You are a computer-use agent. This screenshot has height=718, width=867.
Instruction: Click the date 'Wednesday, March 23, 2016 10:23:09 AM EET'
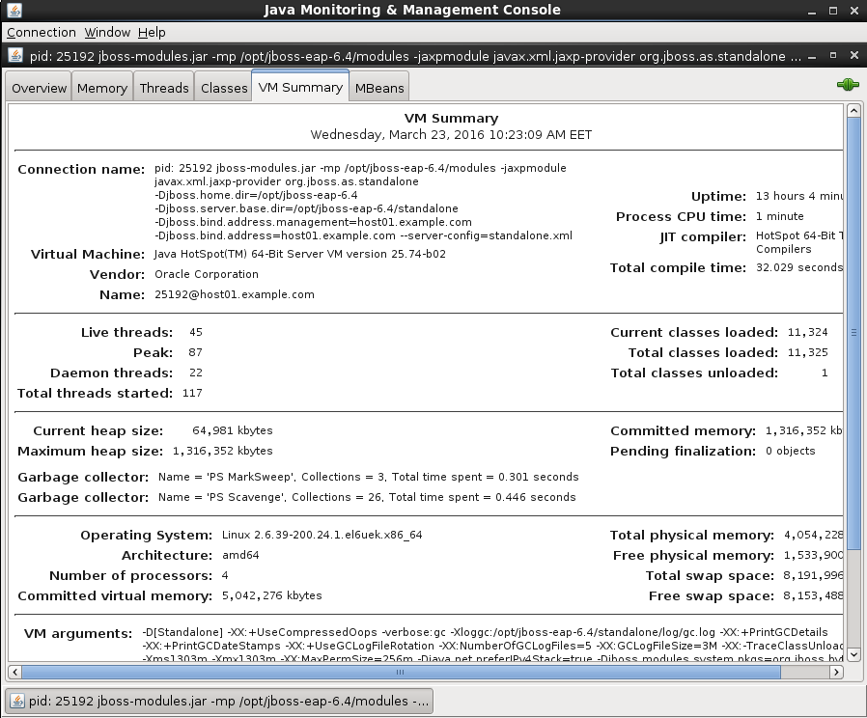451,135
